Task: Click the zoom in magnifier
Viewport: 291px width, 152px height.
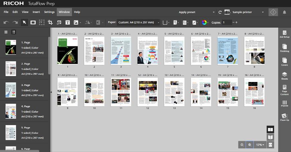Action: coord(250,145)
